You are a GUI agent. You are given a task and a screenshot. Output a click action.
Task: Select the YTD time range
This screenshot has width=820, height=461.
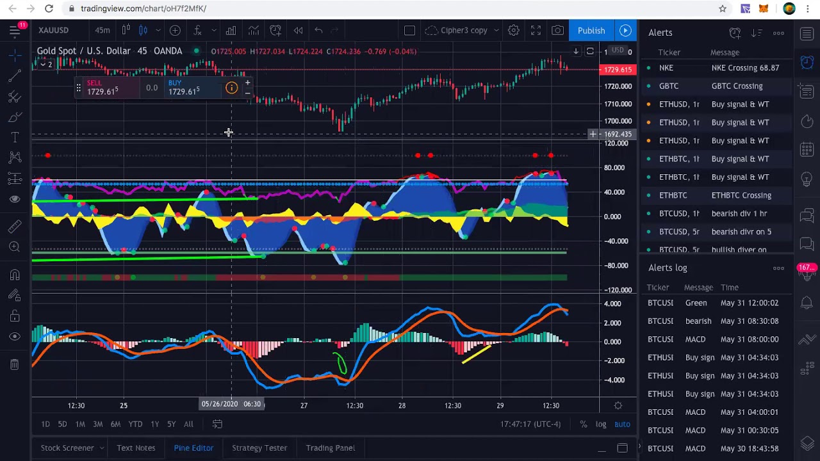click(135, 424)
